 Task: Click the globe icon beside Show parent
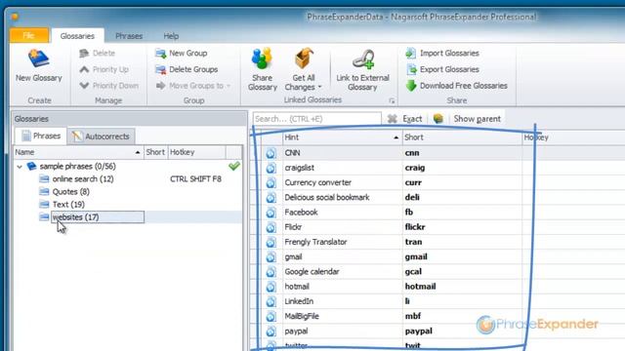(438, 119)
